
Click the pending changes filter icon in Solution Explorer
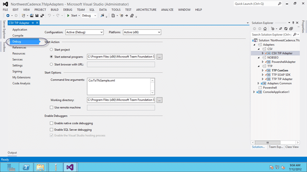tap(273, 29)
